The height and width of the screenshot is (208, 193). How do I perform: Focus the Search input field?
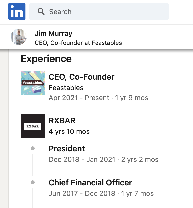click(105, 11)
